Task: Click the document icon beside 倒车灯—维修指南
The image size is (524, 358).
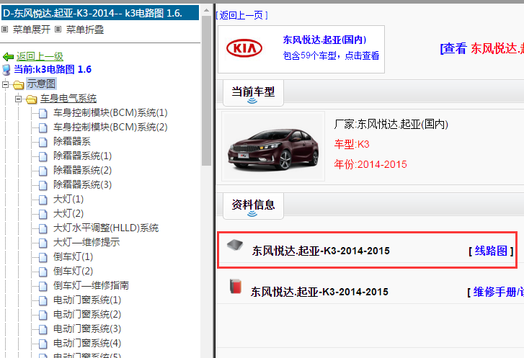Action: 43,286
